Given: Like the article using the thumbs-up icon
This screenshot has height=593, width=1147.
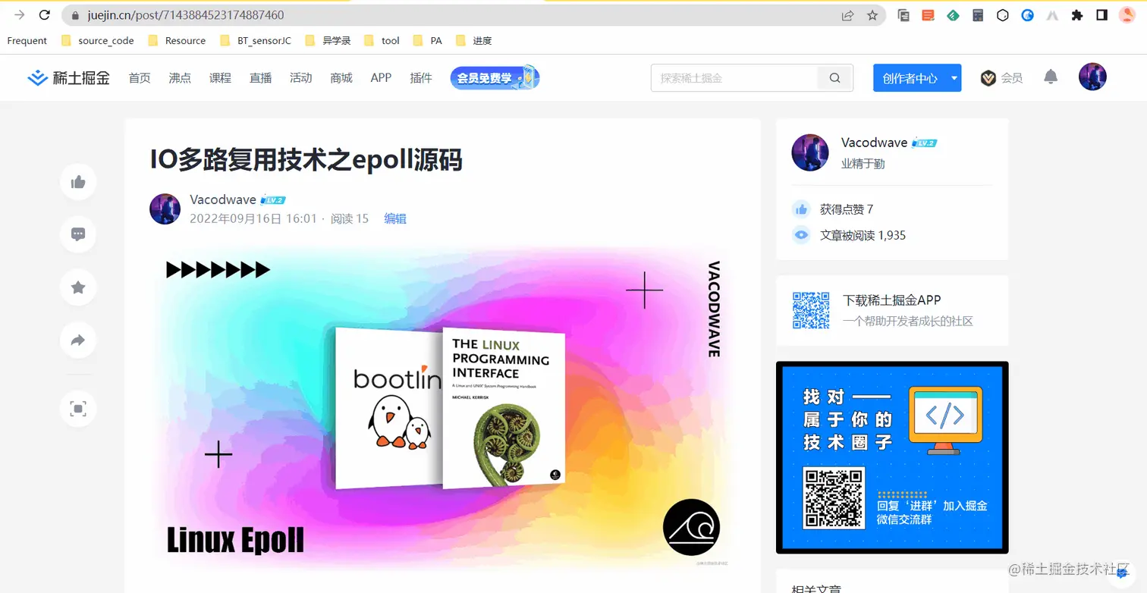Looking at the screenshot, I should tap(78, 182).
